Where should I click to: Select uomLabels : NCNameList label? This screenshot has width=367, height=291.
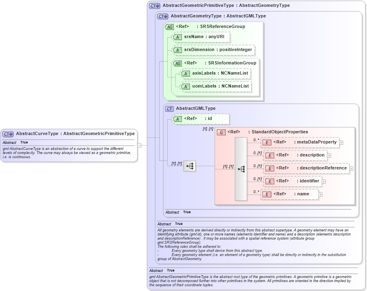tap(220, 86)
